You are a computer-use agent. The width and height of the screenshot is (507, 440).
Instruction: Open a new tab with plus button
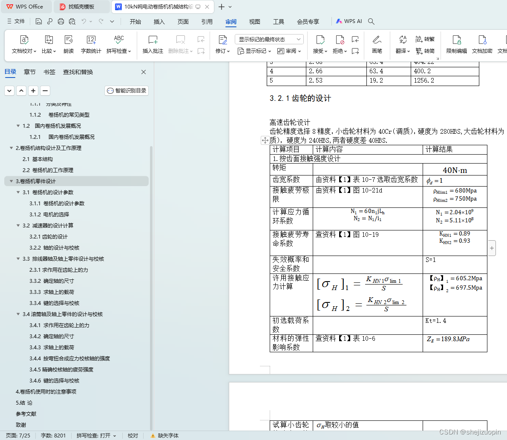[x=222, y=7]
